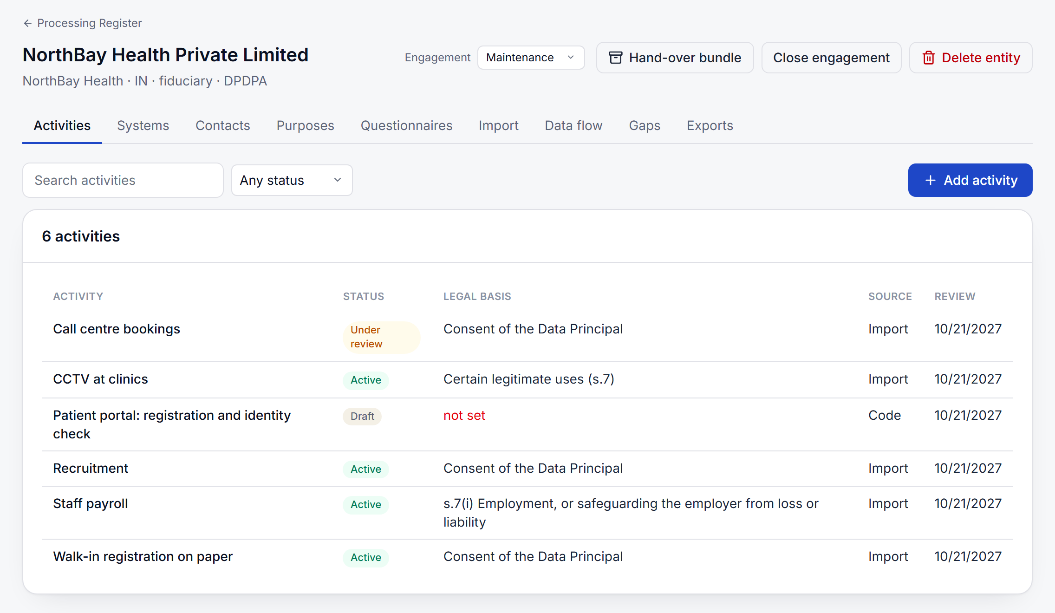
Task: View the Gaps tab
Action: click(645, 125)
